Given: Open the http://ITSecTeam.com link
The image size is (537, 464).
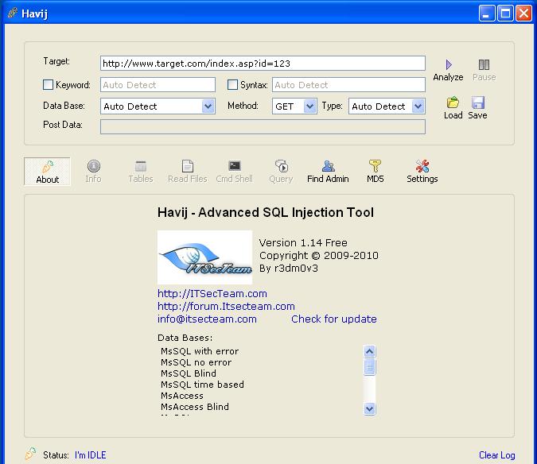Looking at the screenshot, I should 212,294.
